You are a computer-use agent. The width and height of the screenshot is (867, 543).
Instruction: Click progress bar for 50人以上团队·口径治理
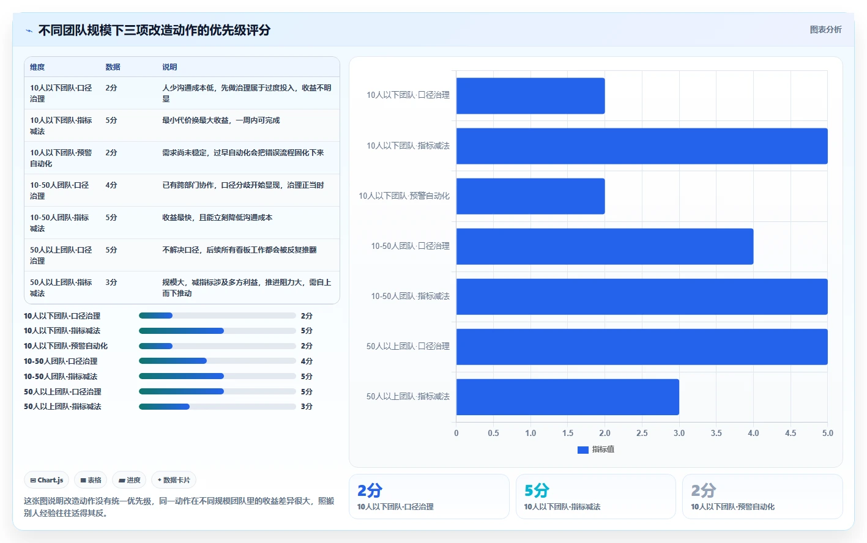click(217, 391)
